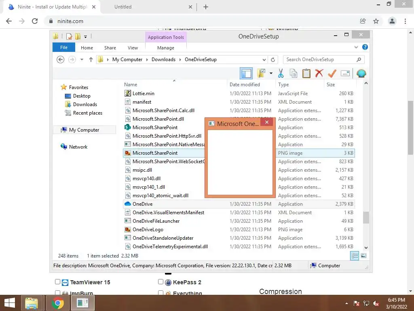Image resolution: width=414 pixels, height=311 pixels.
Task: Click Downloads in the address breadcrumb
Action: 163,60
